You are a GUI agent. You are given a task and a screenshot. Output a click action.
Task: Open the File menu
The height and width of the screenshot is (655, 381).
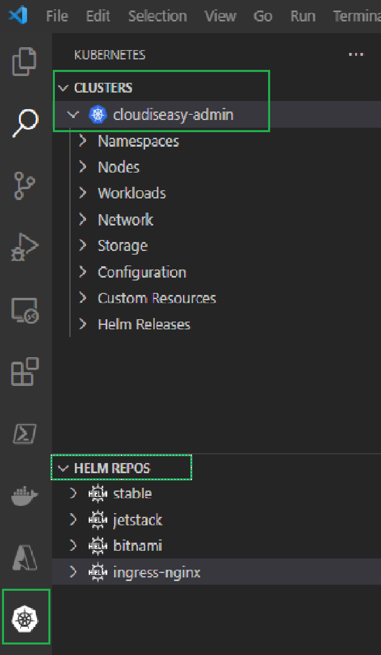pos(57,16)
